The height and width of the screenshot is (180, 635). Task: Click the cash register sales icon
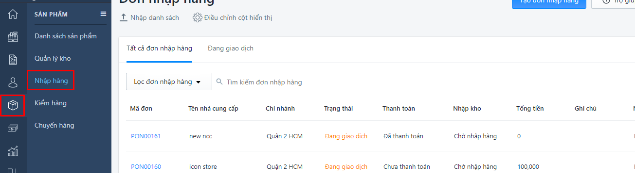[x=13, y=37]
